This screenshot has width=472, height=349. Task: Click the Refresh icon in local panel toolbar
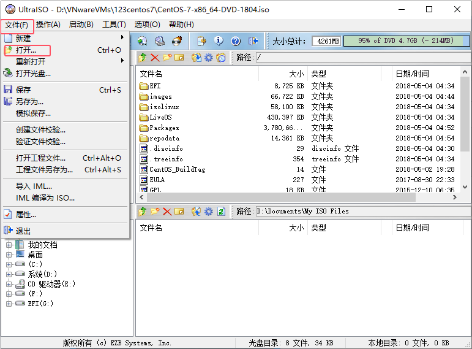coord(221,212)
